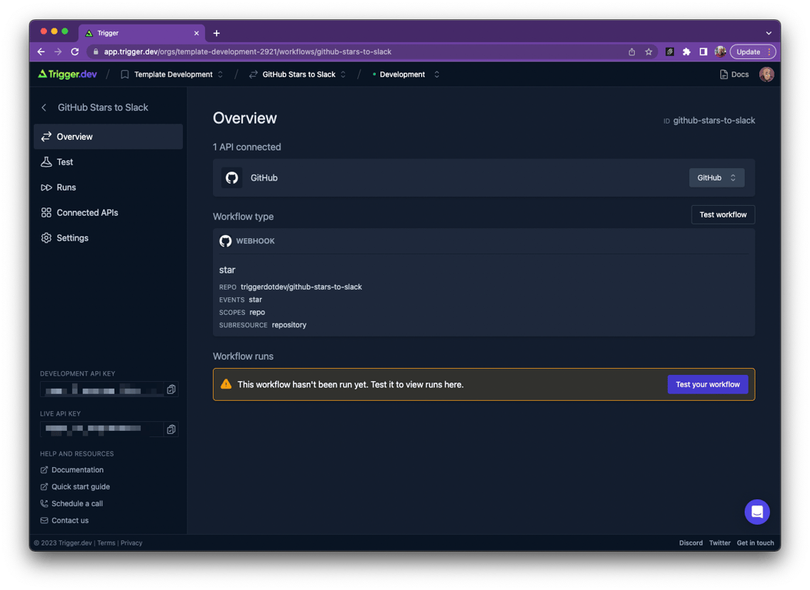Close the Trigger browser tab

pos(196,33)
